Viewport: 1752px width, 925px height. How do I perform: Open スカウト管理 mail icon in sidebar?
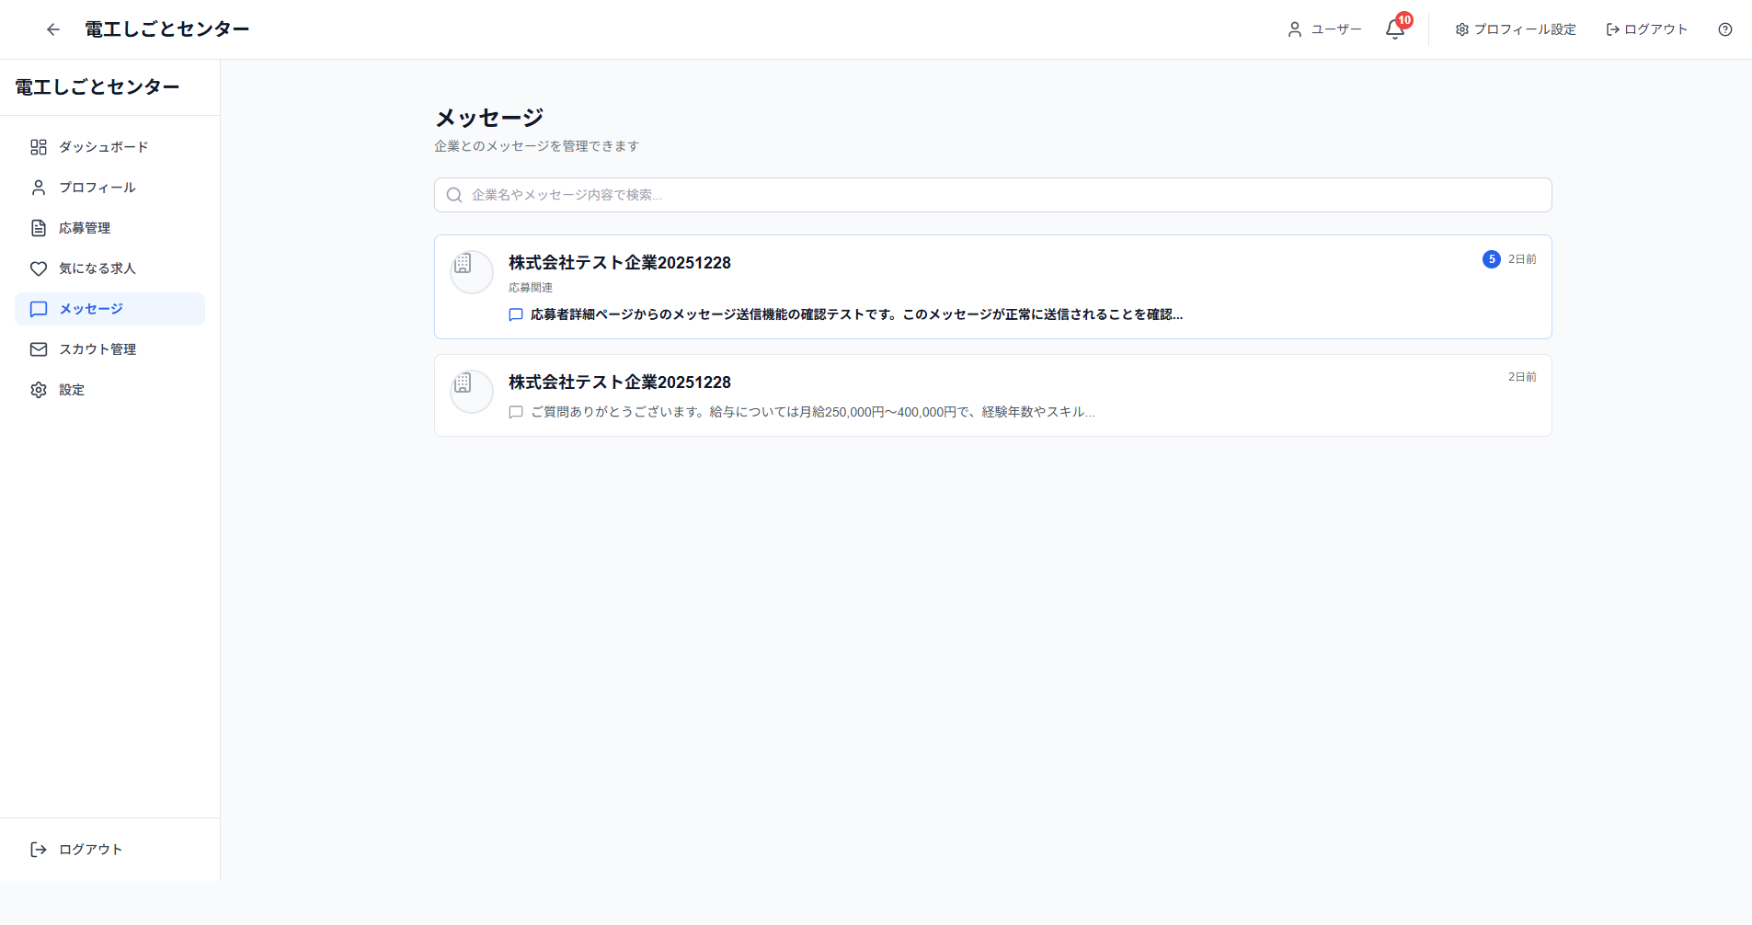(x=38, y=348)
